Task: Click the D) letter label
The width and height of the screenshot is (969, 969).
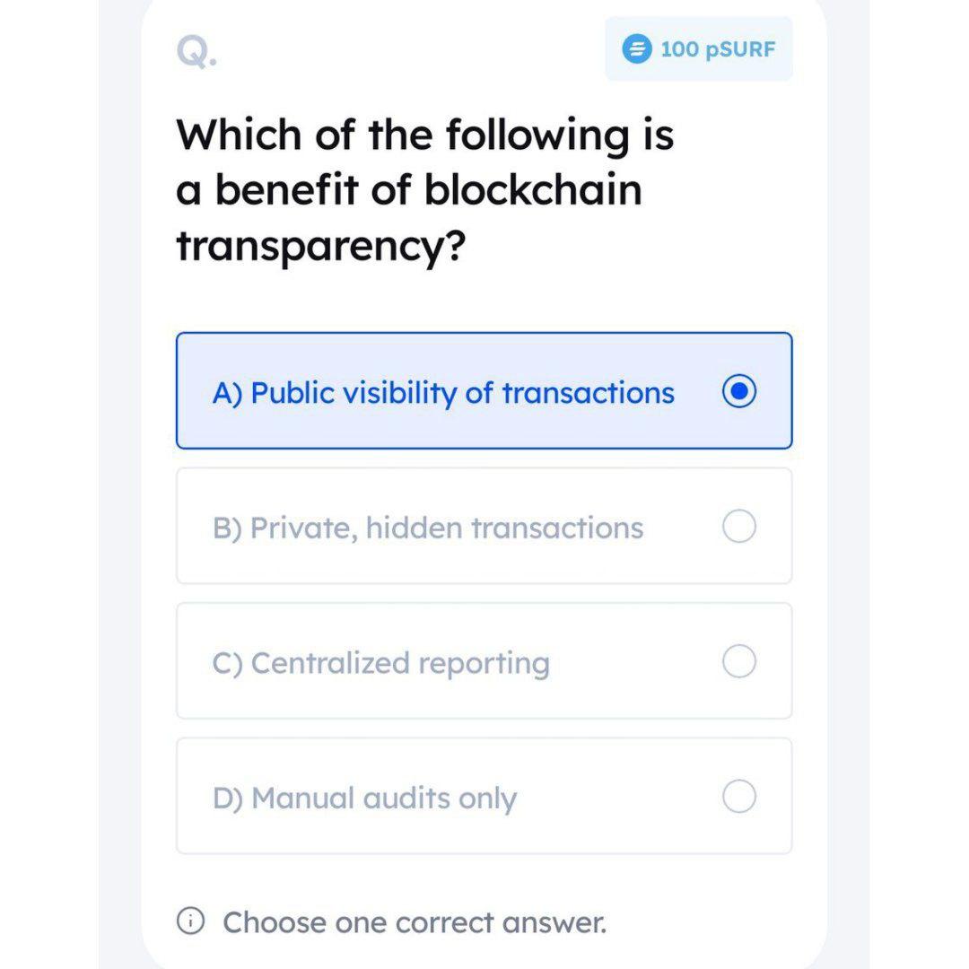Action: pos(228,798)
